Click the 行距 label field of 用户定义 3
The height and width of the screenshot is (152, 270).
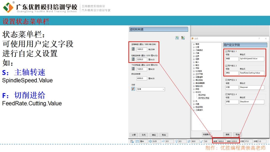(232, 87)
